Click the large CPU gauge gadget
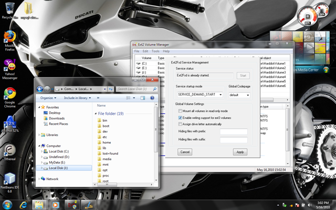This screenshot has height=210, width=336. tap(308, 17)
